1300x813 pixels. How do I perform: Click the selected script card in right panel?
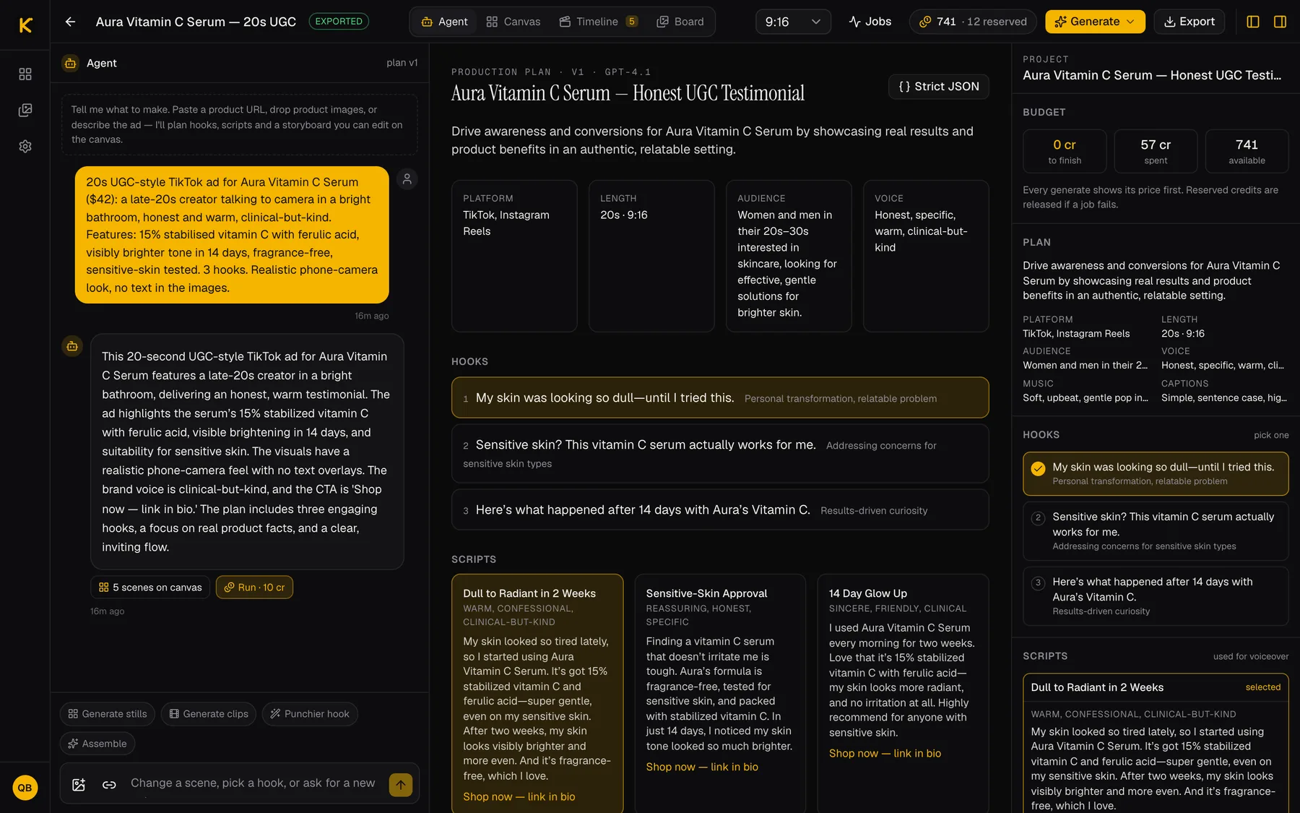[x=1156, y=744]
